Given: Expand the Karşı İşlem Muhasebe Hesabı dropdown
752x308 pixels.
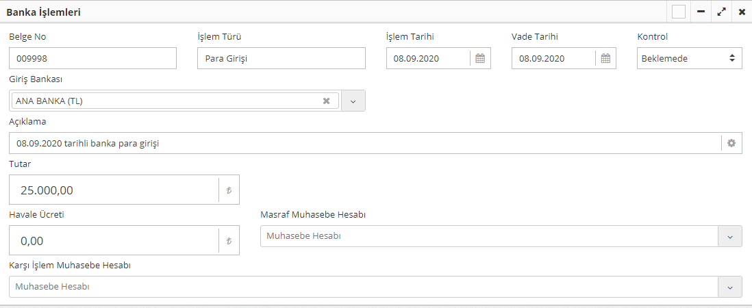Looking at the screenshot, I should 729,287.
